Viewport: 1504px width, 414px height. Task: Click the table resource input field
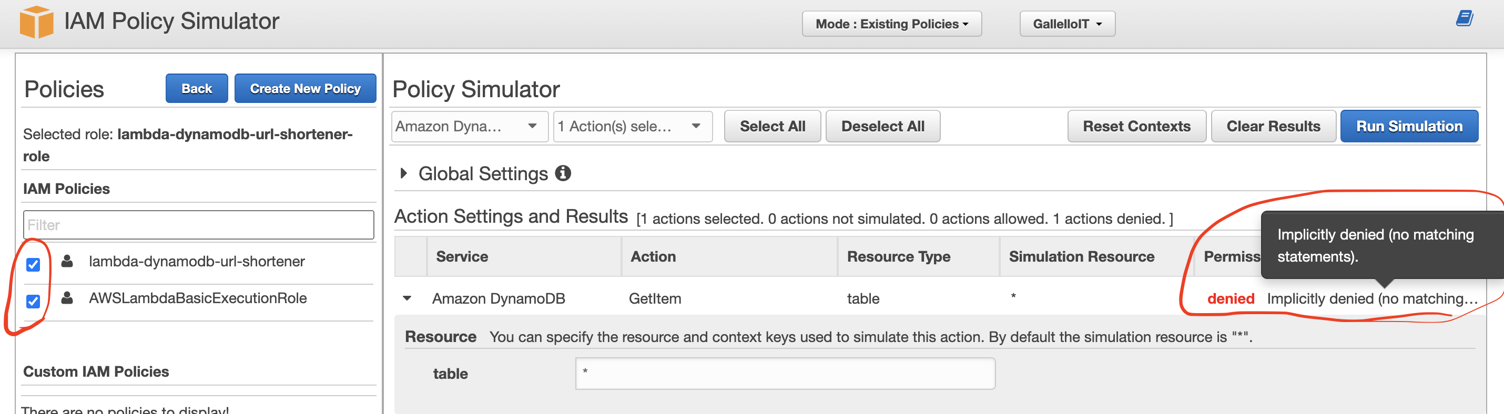pos(785,373)
